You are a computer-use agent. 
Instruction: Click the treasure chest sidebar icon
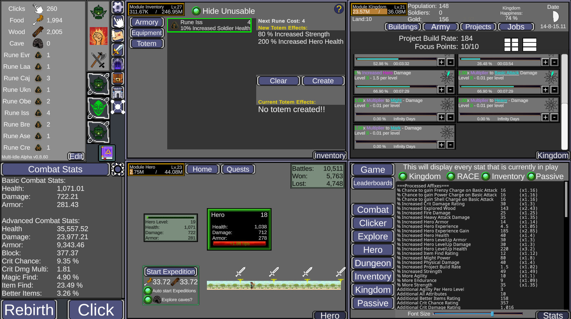coord(118,78)
